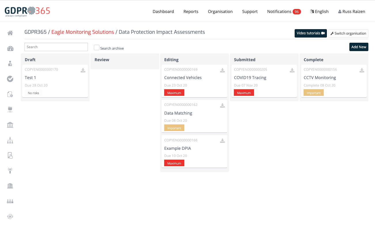
Task: Select the Editing column header
Action: pyautogui.click(x=171, y=60)
